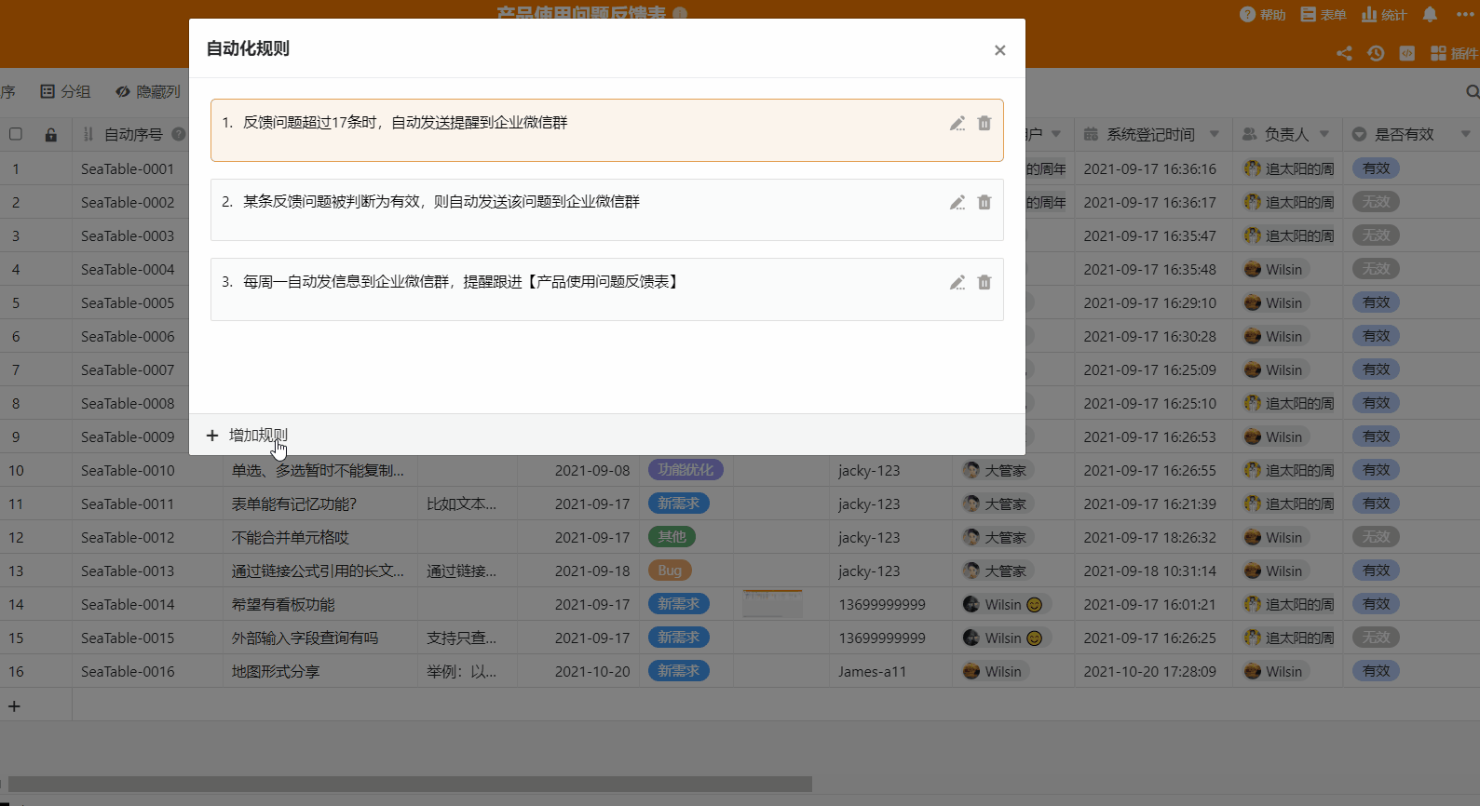Click 无效 status in row 12
This screenshot has height=806, width=1480.
1376,537
